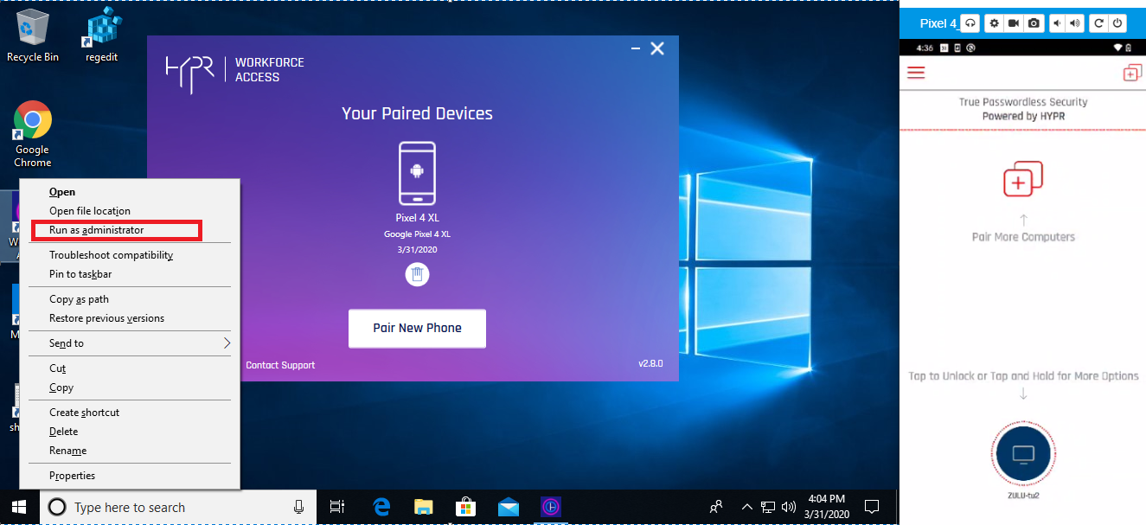
Task: Close the HYPR Workforce Access window
Action: point(657,49)
